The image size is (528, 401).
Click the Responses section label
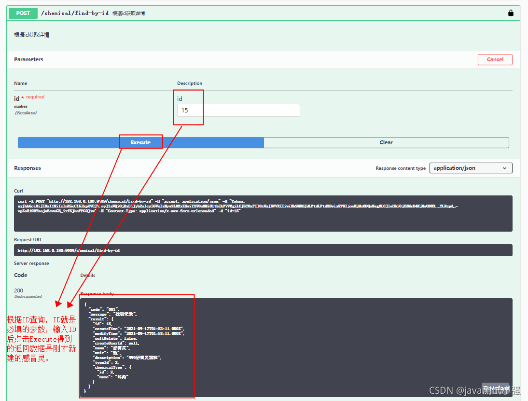(28, 168)
